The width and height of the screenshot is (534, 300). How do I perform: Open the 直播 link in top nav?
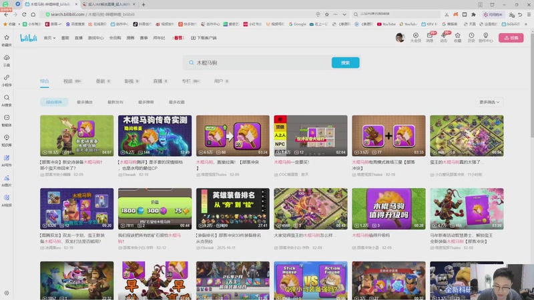tap(79, 38)
